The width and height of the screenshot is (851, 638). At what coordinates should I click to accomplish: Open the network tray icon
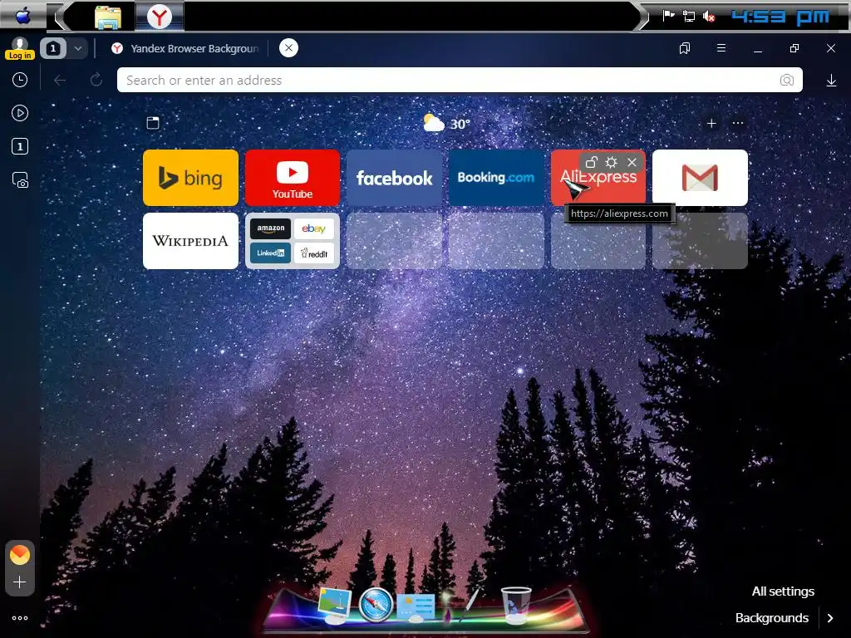689,17
